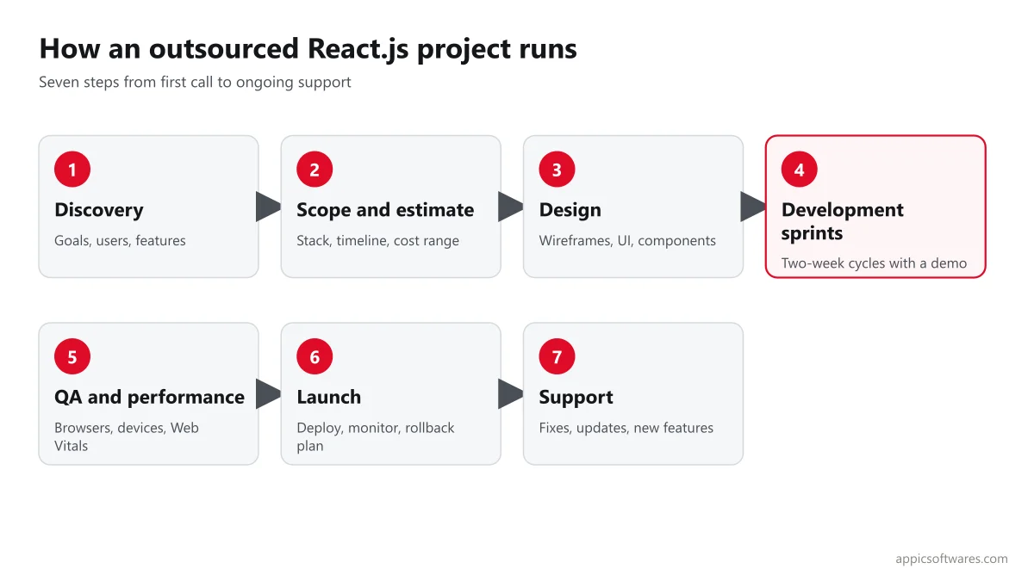Click the red number 3 badge
The image size is (1034, 581).
tap(557, 170)
